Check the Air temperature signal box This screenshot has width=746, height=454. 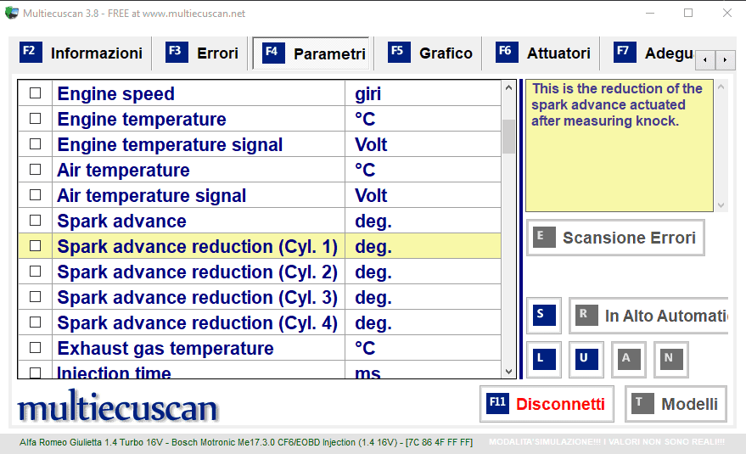point(35,194)
